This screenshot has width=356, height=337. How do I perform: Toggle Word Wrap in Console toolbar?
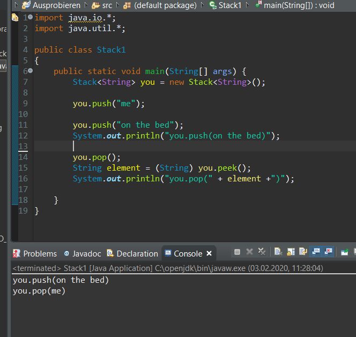click(x=303, y=252)
